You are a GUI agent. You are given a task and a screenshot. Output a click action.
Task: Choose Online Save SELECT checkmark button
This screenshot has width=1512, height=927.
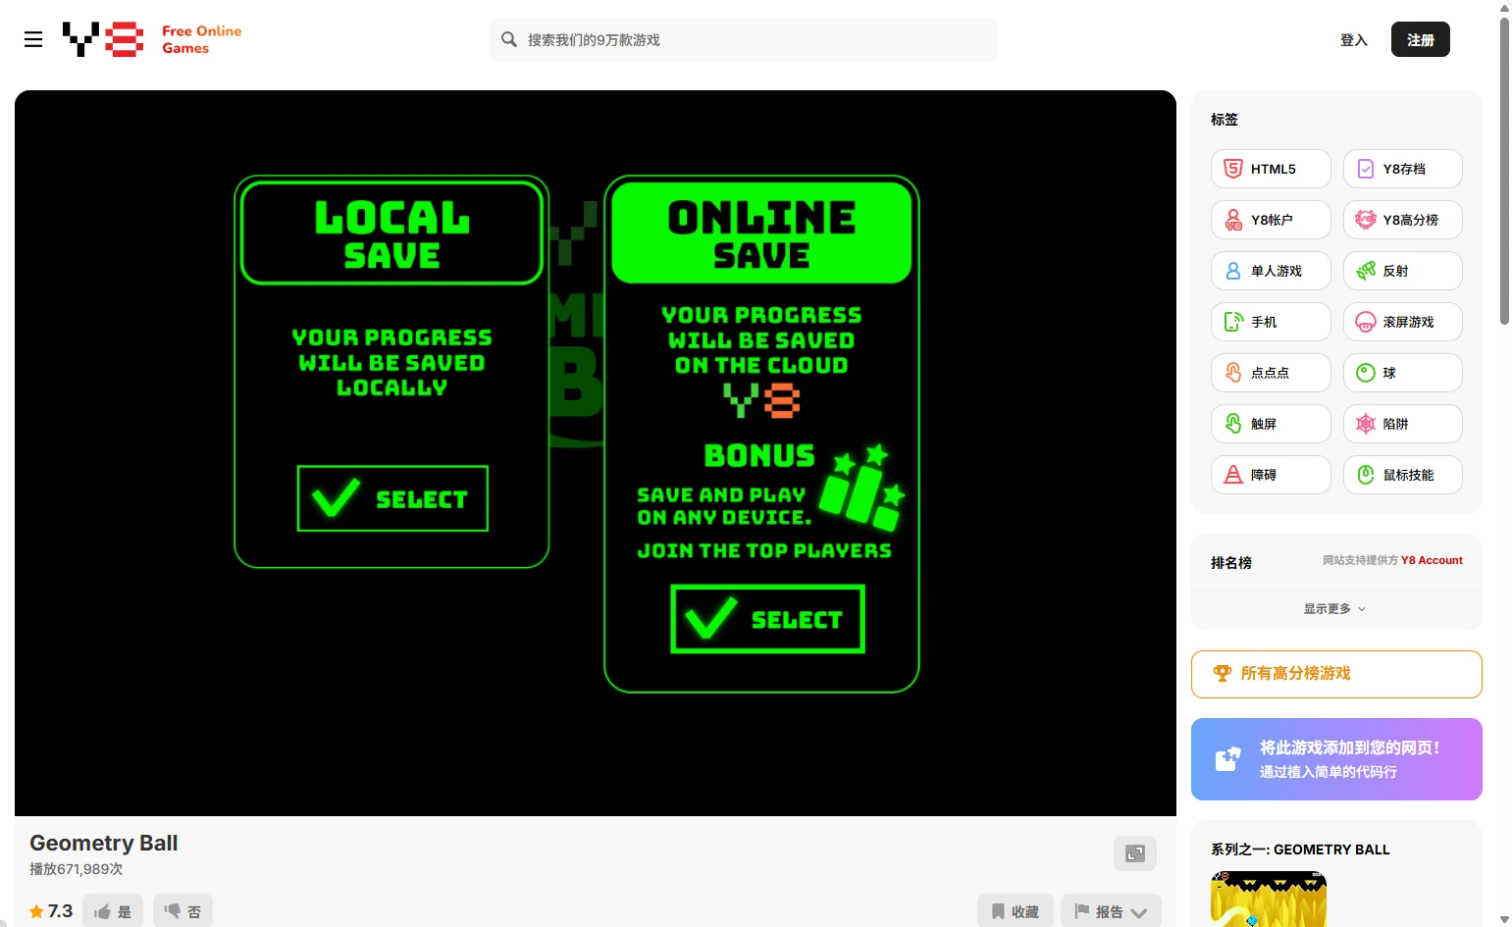(767, 619)
